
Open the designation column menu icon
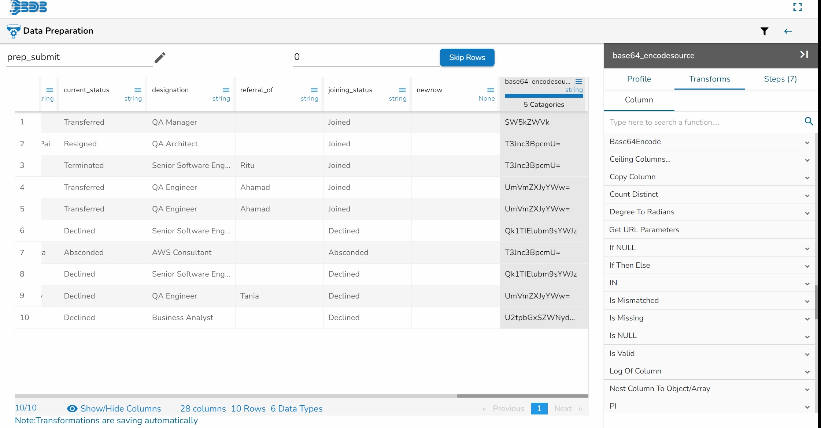(226, 90)
